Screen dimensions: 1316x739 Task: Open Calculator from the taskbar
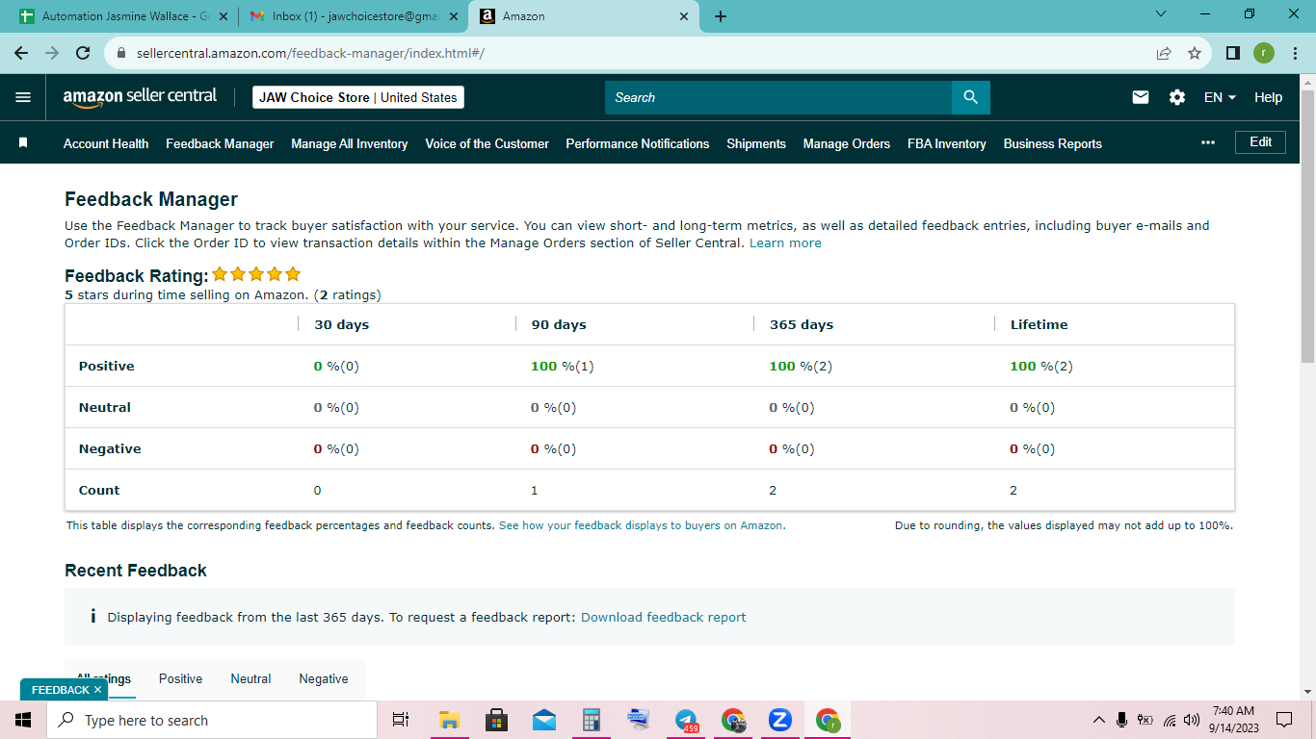point(592,720)
